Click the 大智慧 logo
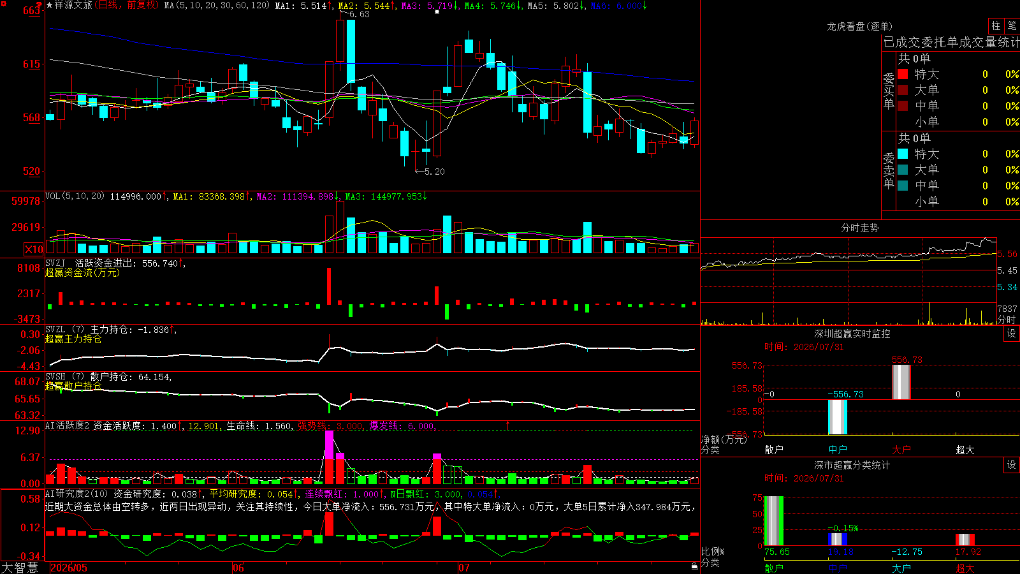1020x574 pixels. tap(20, 568)
